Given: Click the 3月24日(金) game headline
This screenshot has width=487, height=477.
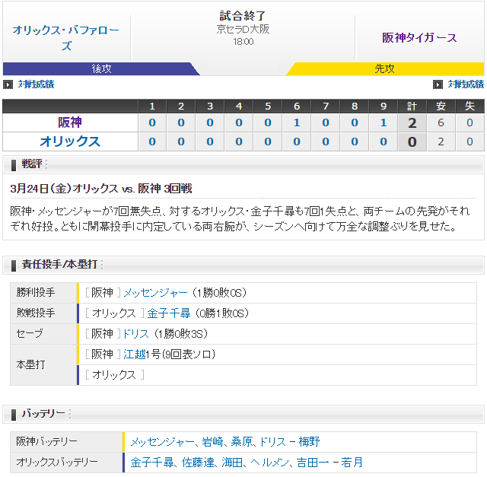Looking at the screenshot, I should (x=101, y=189).
